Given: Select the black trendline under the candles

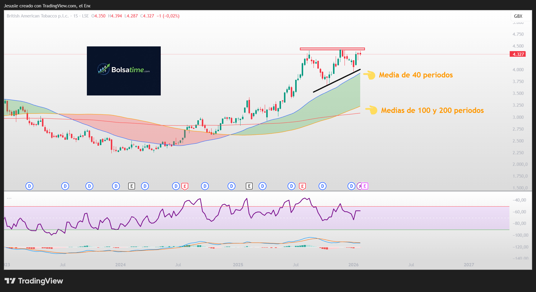Looking at the screenshot, I should (x=337, y=81).
